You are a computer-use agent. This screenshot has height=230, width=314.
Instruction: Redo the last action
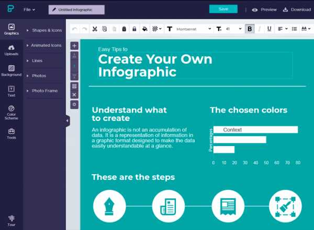pos(84,29)
